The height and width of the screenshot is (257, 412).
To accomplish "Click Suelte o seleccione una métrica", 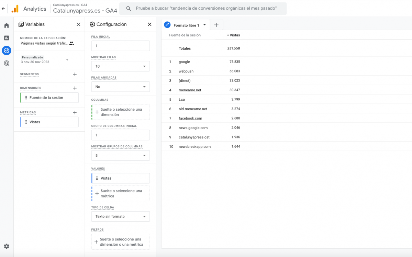I will (x=121, y=194).
